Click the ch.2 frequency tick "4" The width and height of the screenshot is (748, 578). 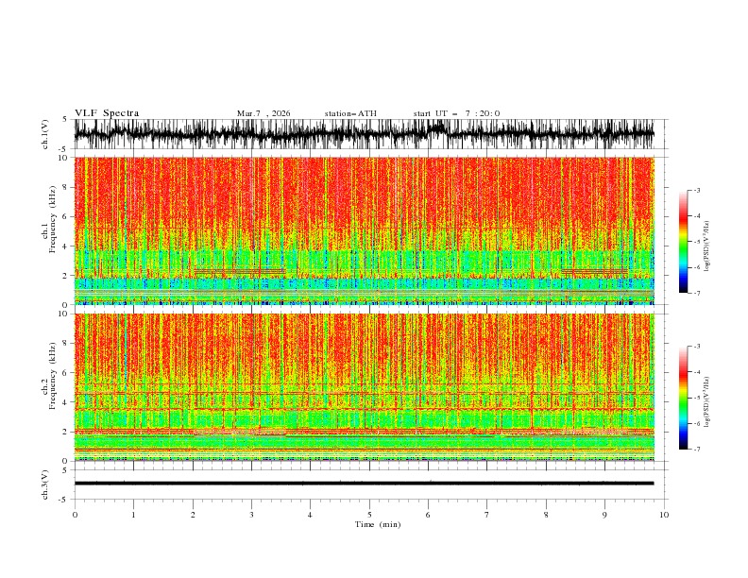point(66,402)
